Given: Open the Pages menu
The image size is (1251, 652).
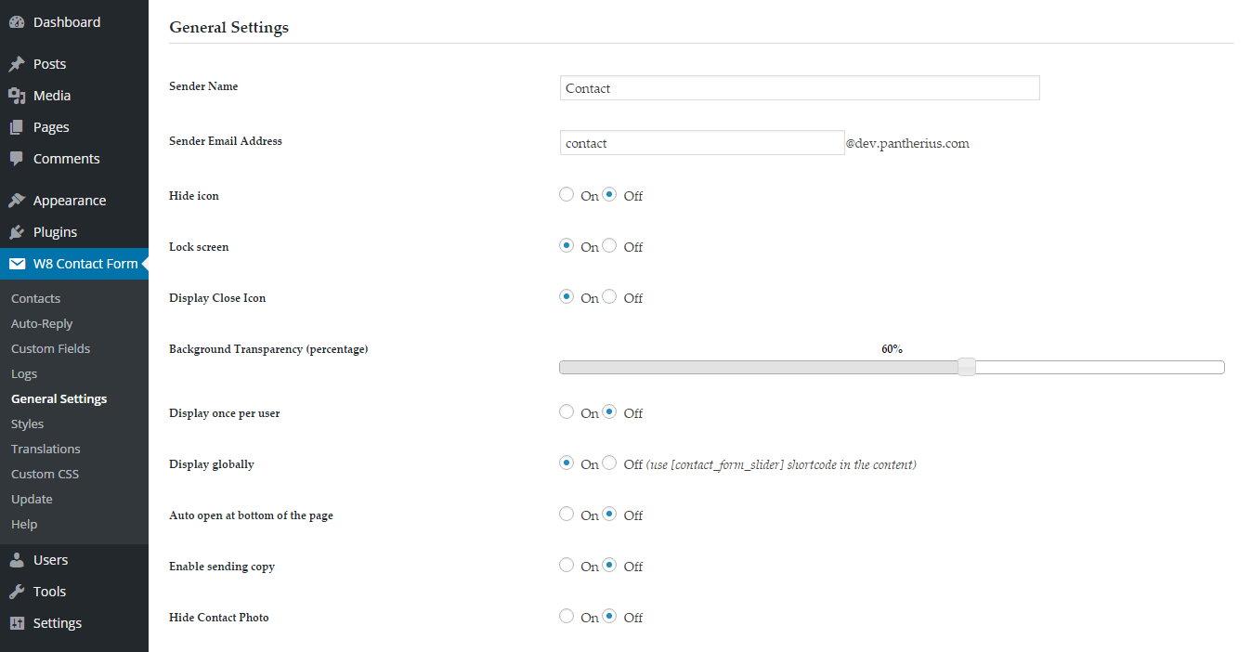Looking at the screenshot, I should click(74, 127).
